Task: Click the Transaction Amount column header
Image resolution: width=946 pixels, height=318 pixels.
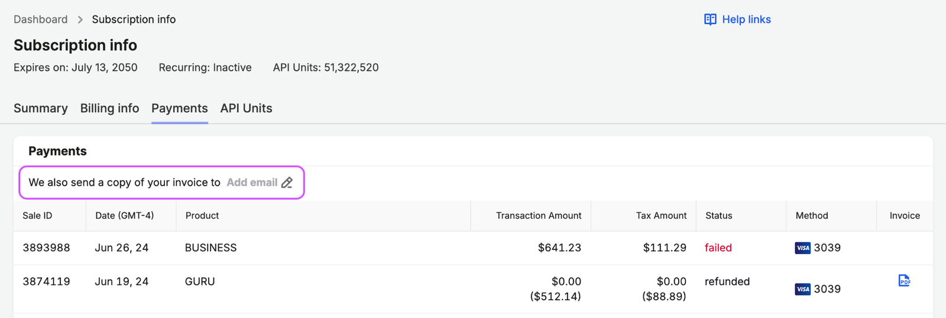Action: point(539,216)
